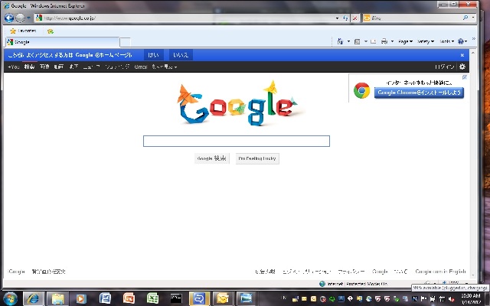Screen dimensions: 490x306
Task: Click the Print icon in command bar
Action: [x=384, y=41]
